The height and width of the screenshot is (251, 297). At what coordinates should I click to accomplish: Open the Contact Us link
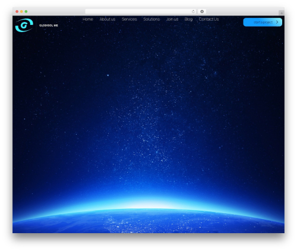coord(208,19)
